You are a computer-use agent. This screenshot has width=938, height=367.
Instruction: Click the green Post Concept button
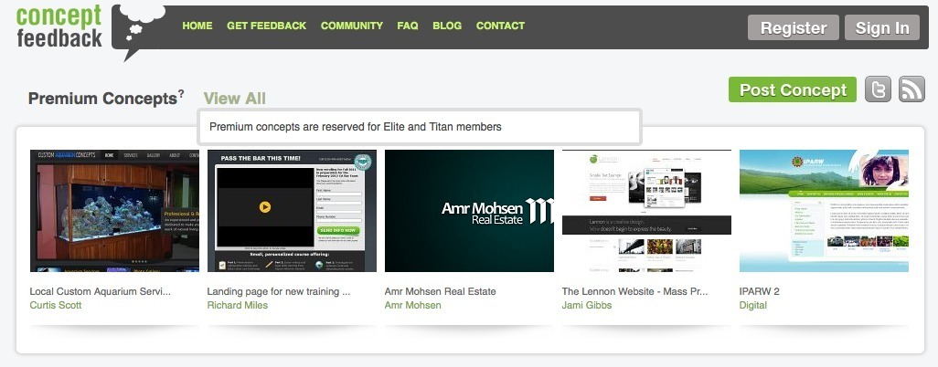[792, 89]
